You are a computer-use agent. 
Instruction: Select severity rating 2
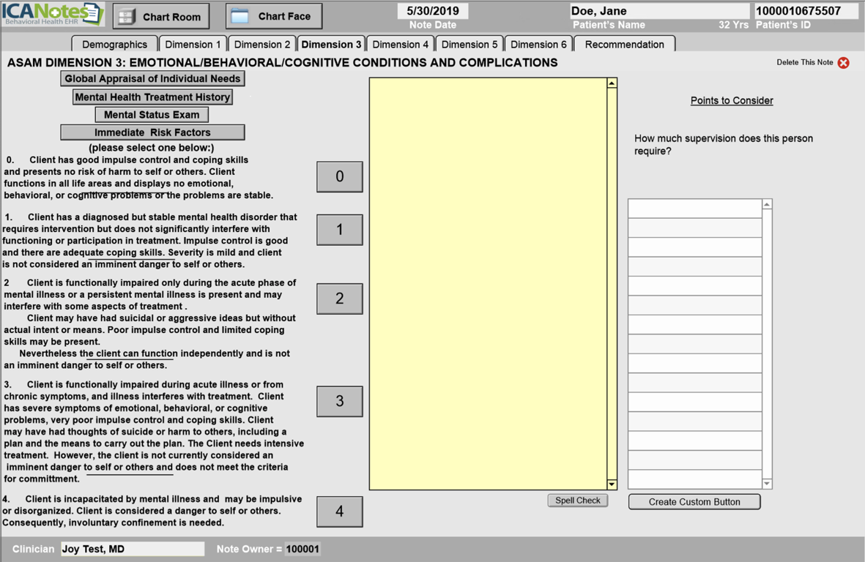coord(339,299)
